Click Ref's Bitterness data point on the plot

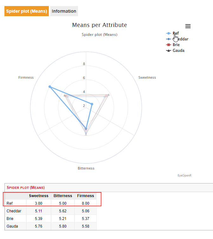coord(86,129)
